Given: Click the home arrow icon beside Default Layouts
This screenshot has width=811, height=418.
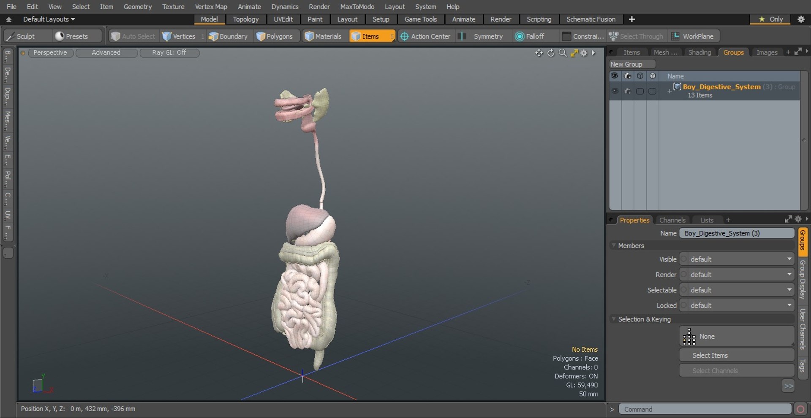Looking at the screenshot, I should [x=8, y=19].
